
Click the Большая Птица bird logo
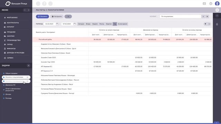pyautogui.click(x=8, y=3)
